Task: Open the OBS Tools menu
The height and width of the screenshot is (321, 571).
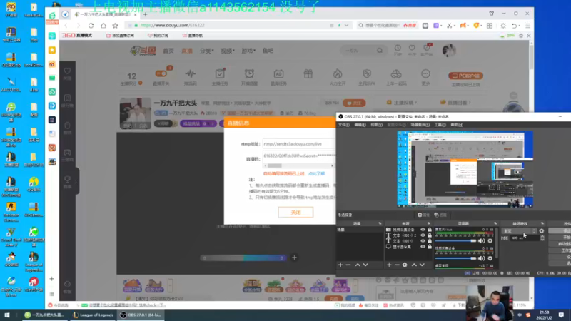Action: (x=440, y=125)
